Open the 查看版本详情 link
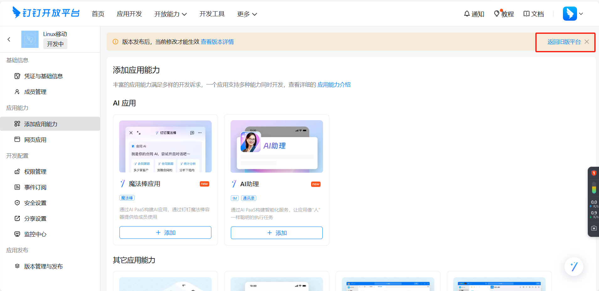This screenshot has width=599, height=291. (217, 42)
